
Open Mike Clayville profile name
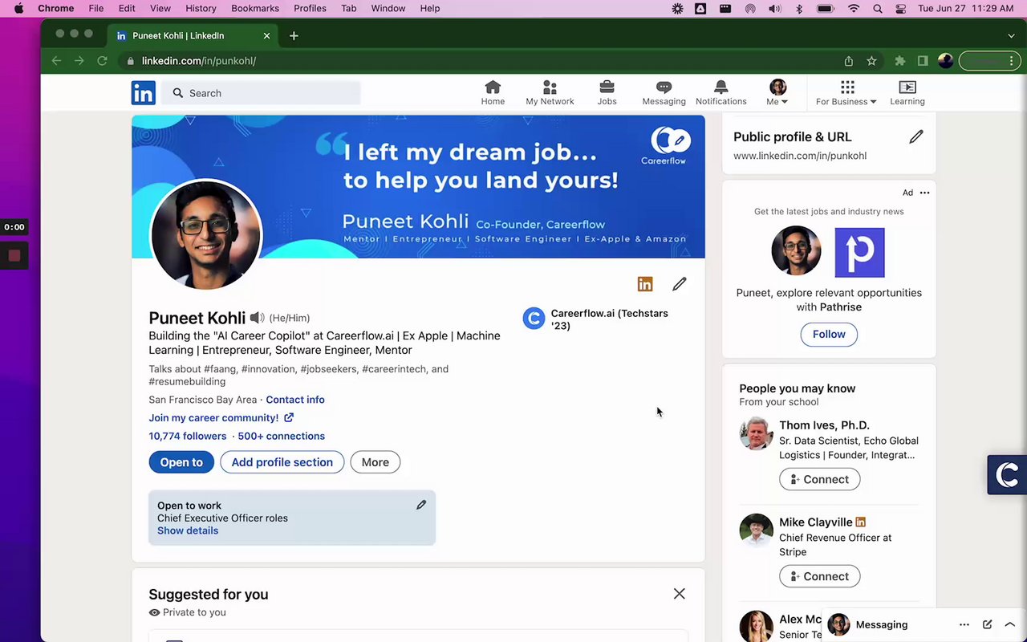coord(815,522)
